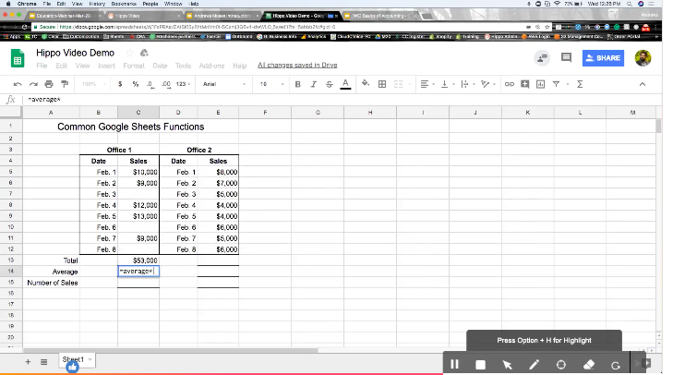This screenshot has width=685, height=375.
Task: Add a new sheet with plus icon
Action: click(x=28, y=361)
